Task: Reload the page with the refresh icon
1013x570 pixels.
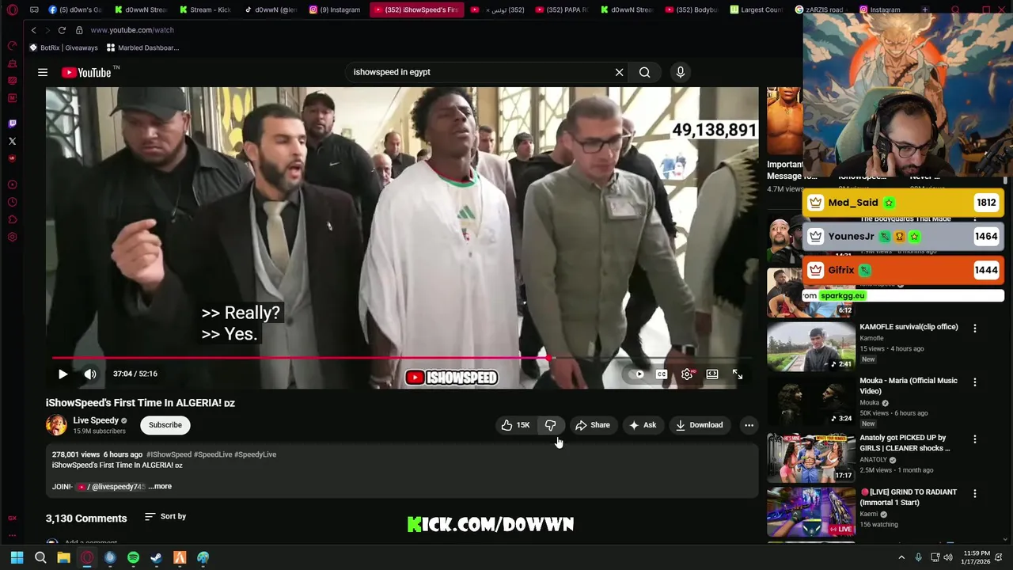Action: pos(62,30)
